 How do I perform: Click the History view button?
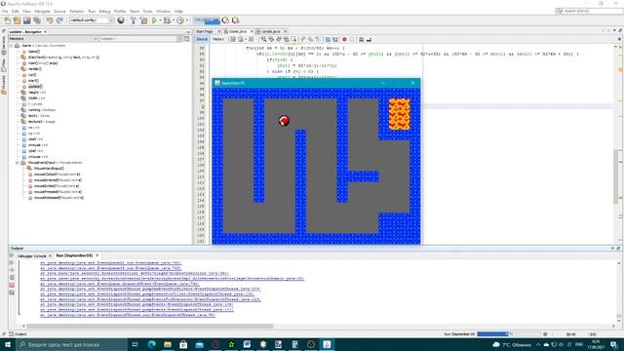click(218, 39)
